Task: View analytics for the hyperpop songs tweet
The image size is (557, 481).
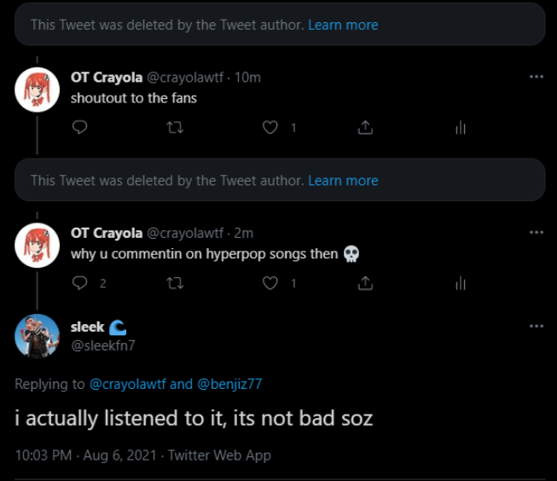Action: 461,282
